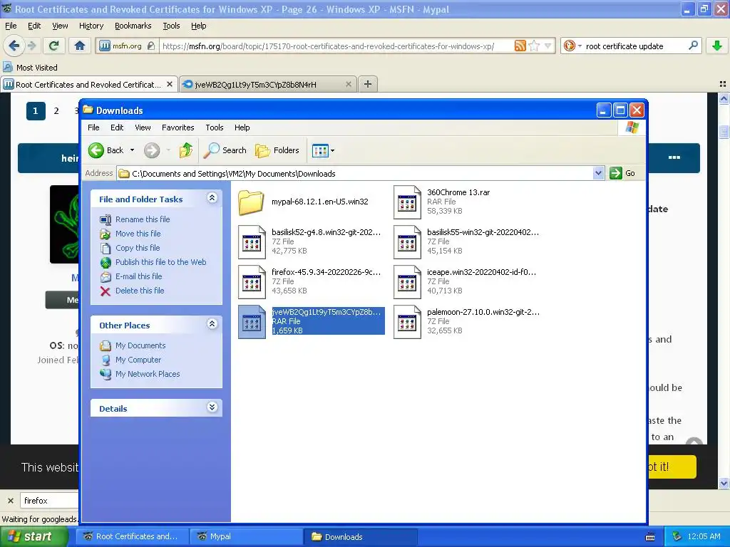This screenshot has width=730, height=547.
Task: Click Downloads taskbar button
Action: (x=360, y=536)
